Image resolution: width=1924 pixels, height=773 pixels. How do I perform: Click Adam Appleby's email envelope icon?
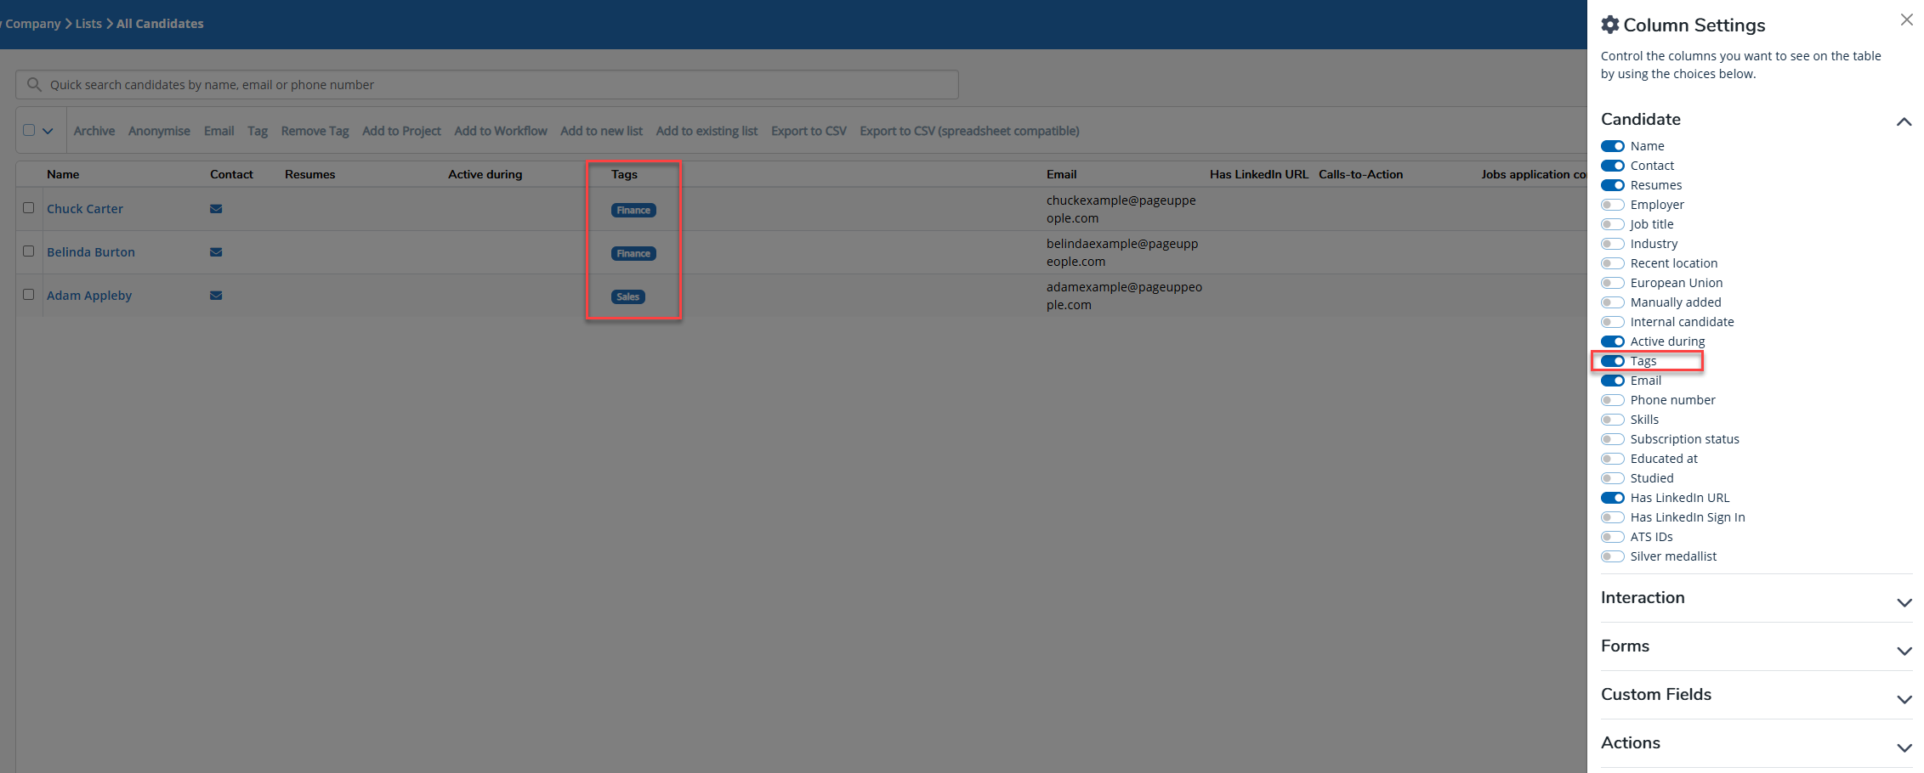[216, 296]
